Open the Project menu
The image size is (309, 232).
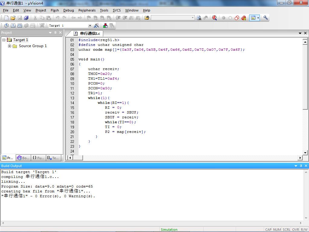[41, 10]
